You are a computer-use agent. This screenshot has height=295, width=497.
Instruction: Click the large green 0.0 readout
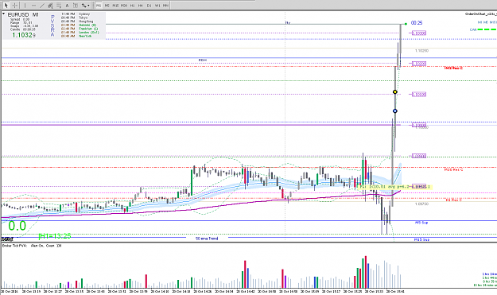[17, 226]
